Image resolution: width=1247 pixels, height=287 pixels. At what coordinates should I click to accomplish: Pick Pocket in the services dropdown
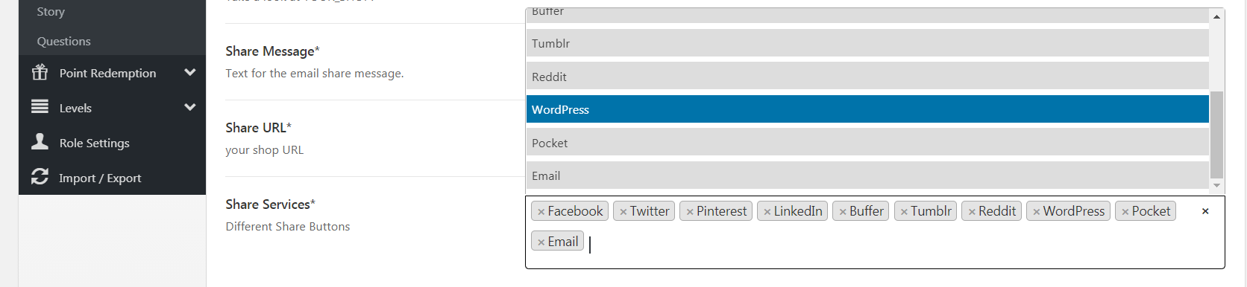tap(867, 143)
